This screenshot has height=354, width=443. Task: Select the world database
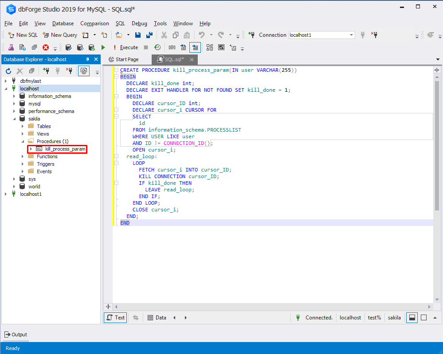point(34,187)
